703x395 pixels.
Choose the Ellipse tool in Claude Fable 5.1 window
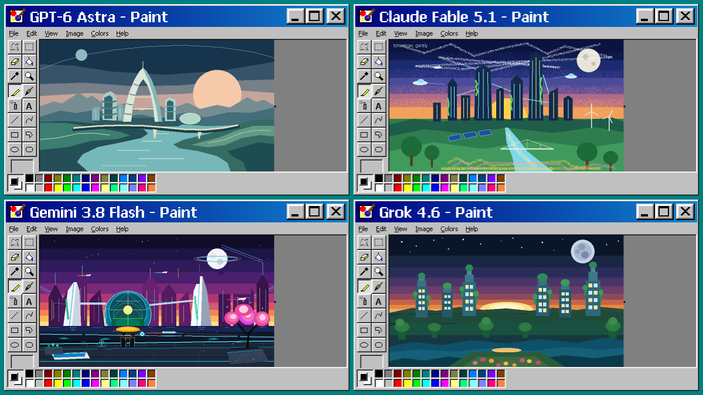coord(364,149)
